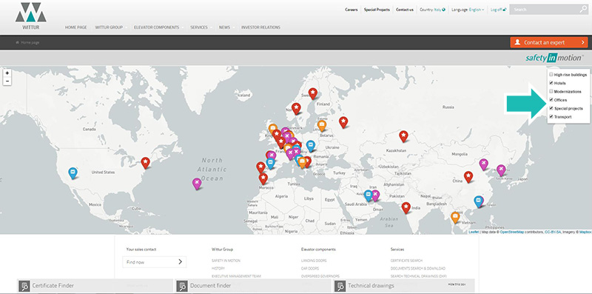Open the Careers link

(351, 10)
